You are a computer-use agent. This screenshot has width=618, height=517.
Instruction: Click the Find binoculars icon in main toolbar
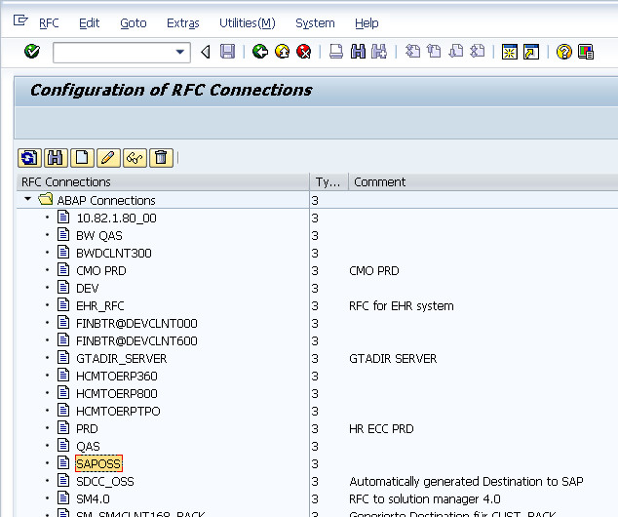pyautogui.click(x=358, y=52)
